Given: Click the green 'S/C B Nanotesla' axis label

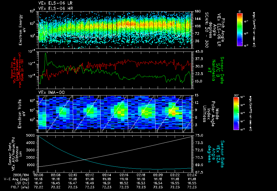Looking at the screenshot, I should click(216, 70).
